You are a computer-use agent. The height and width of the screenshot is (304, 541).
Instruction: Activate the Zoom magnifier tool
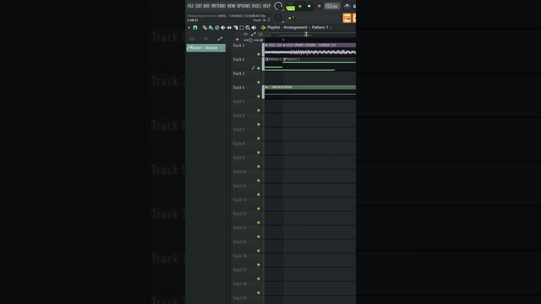point(248,27)
